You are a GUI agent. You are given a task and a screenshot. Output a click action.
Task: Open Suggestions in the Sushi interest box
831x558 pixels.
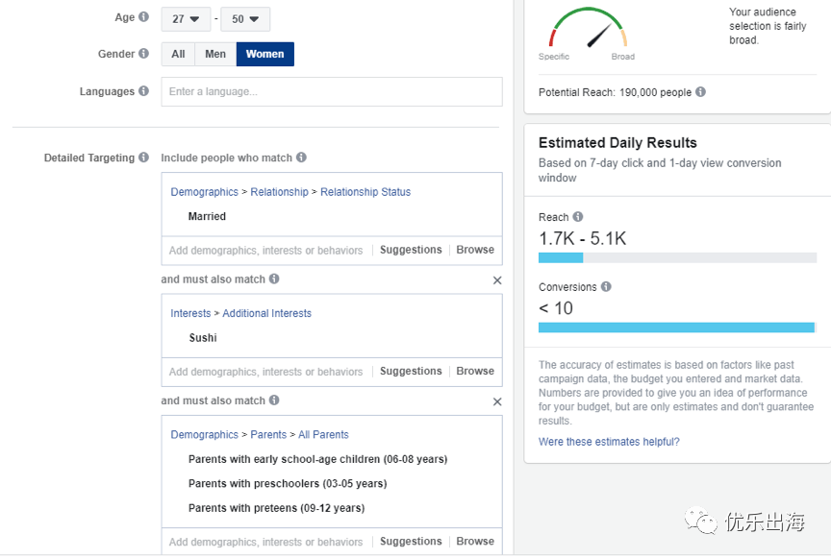point(411,371)
